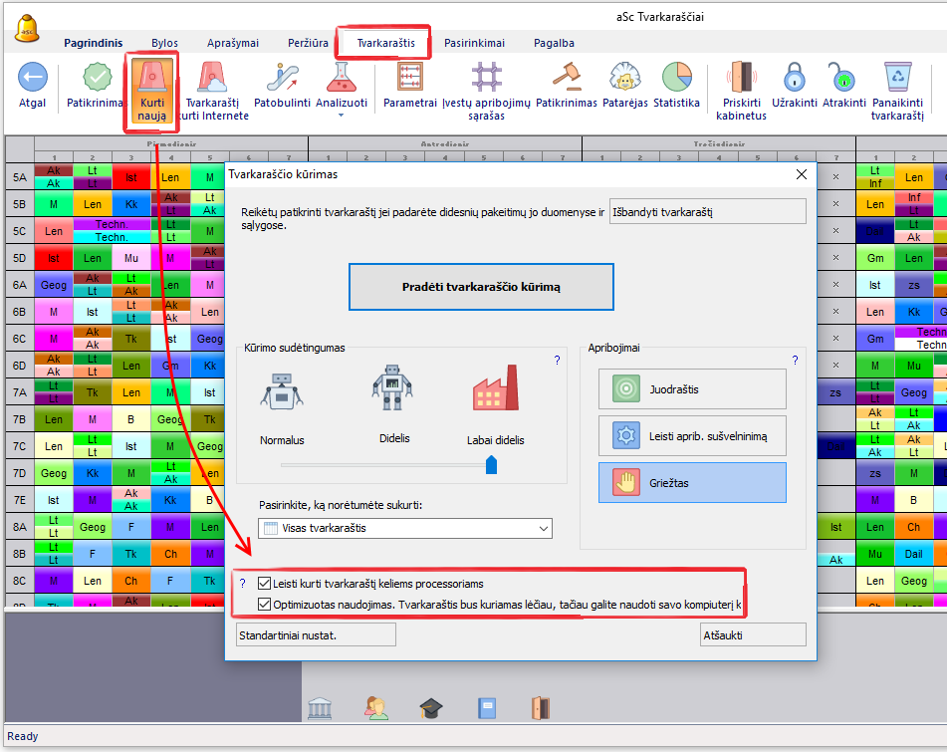Viewport: 947px width, 752px height.
Task: Open the Parametrai abacus icon
Action: coord(409,78)
